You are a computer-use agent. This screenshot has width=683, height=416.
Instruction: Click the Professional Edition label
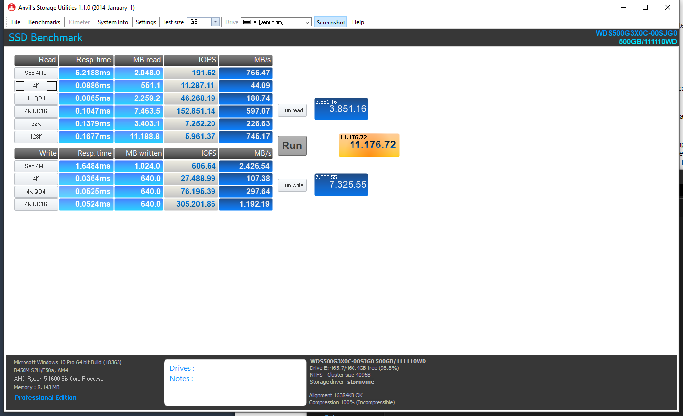[46, 397]
